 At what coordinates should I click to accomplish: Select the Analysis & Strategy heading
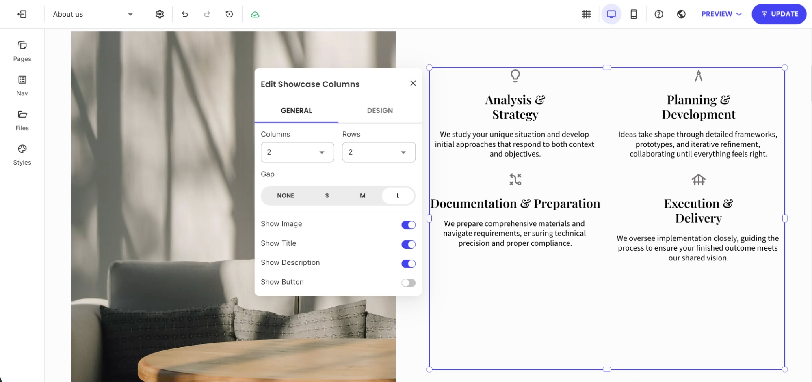(x=515, y=107)
